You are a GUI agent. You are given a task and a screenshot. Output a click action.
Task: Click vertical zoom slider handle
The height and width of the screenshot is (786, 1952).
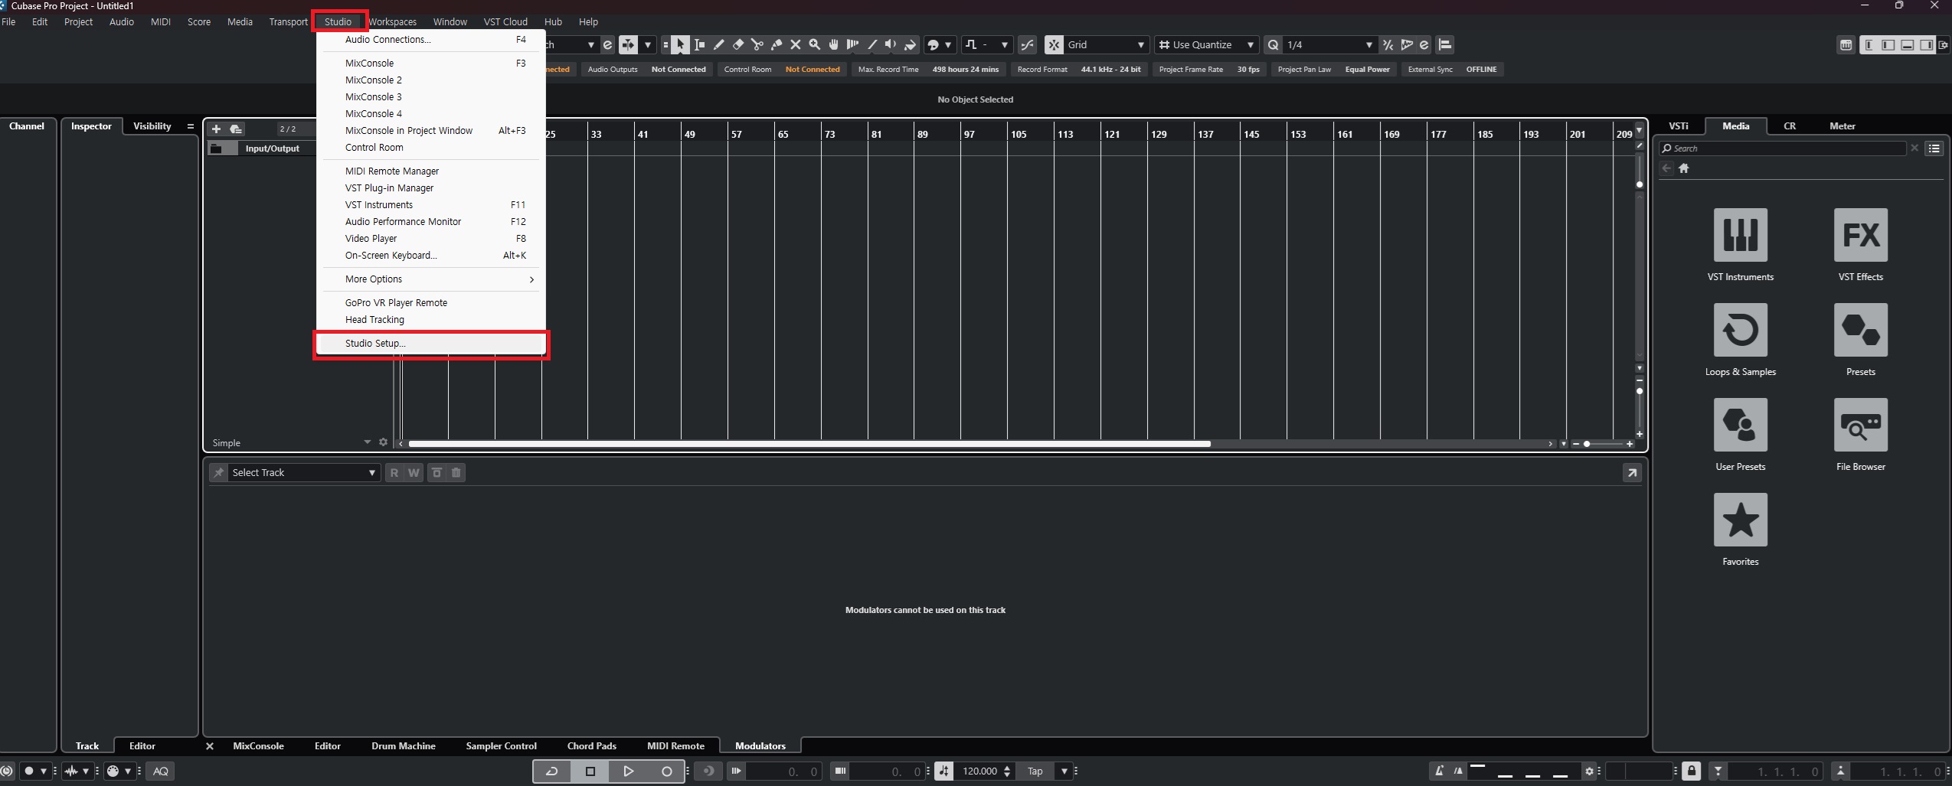pos(1640,391)
